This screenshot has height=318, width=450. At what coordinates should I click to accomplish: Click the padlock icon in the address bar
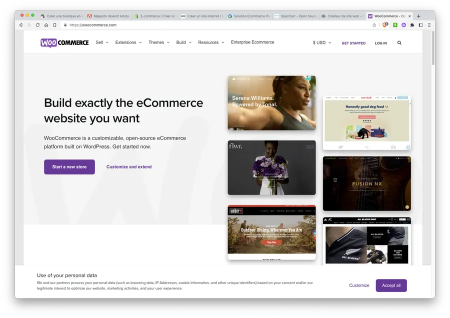[65, 25]
